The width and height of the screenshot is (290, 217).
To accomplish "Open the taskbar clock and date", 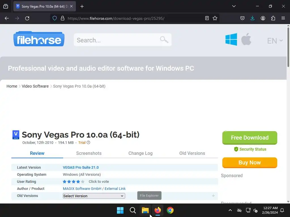I will click(x=270, y=210).
